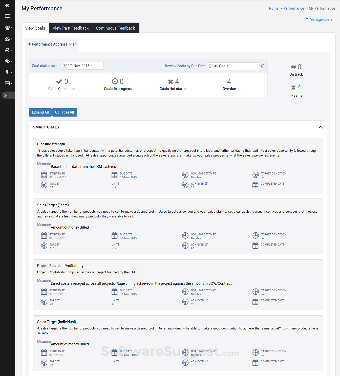Open the Manage Goals link

click(x=321, y=19)
